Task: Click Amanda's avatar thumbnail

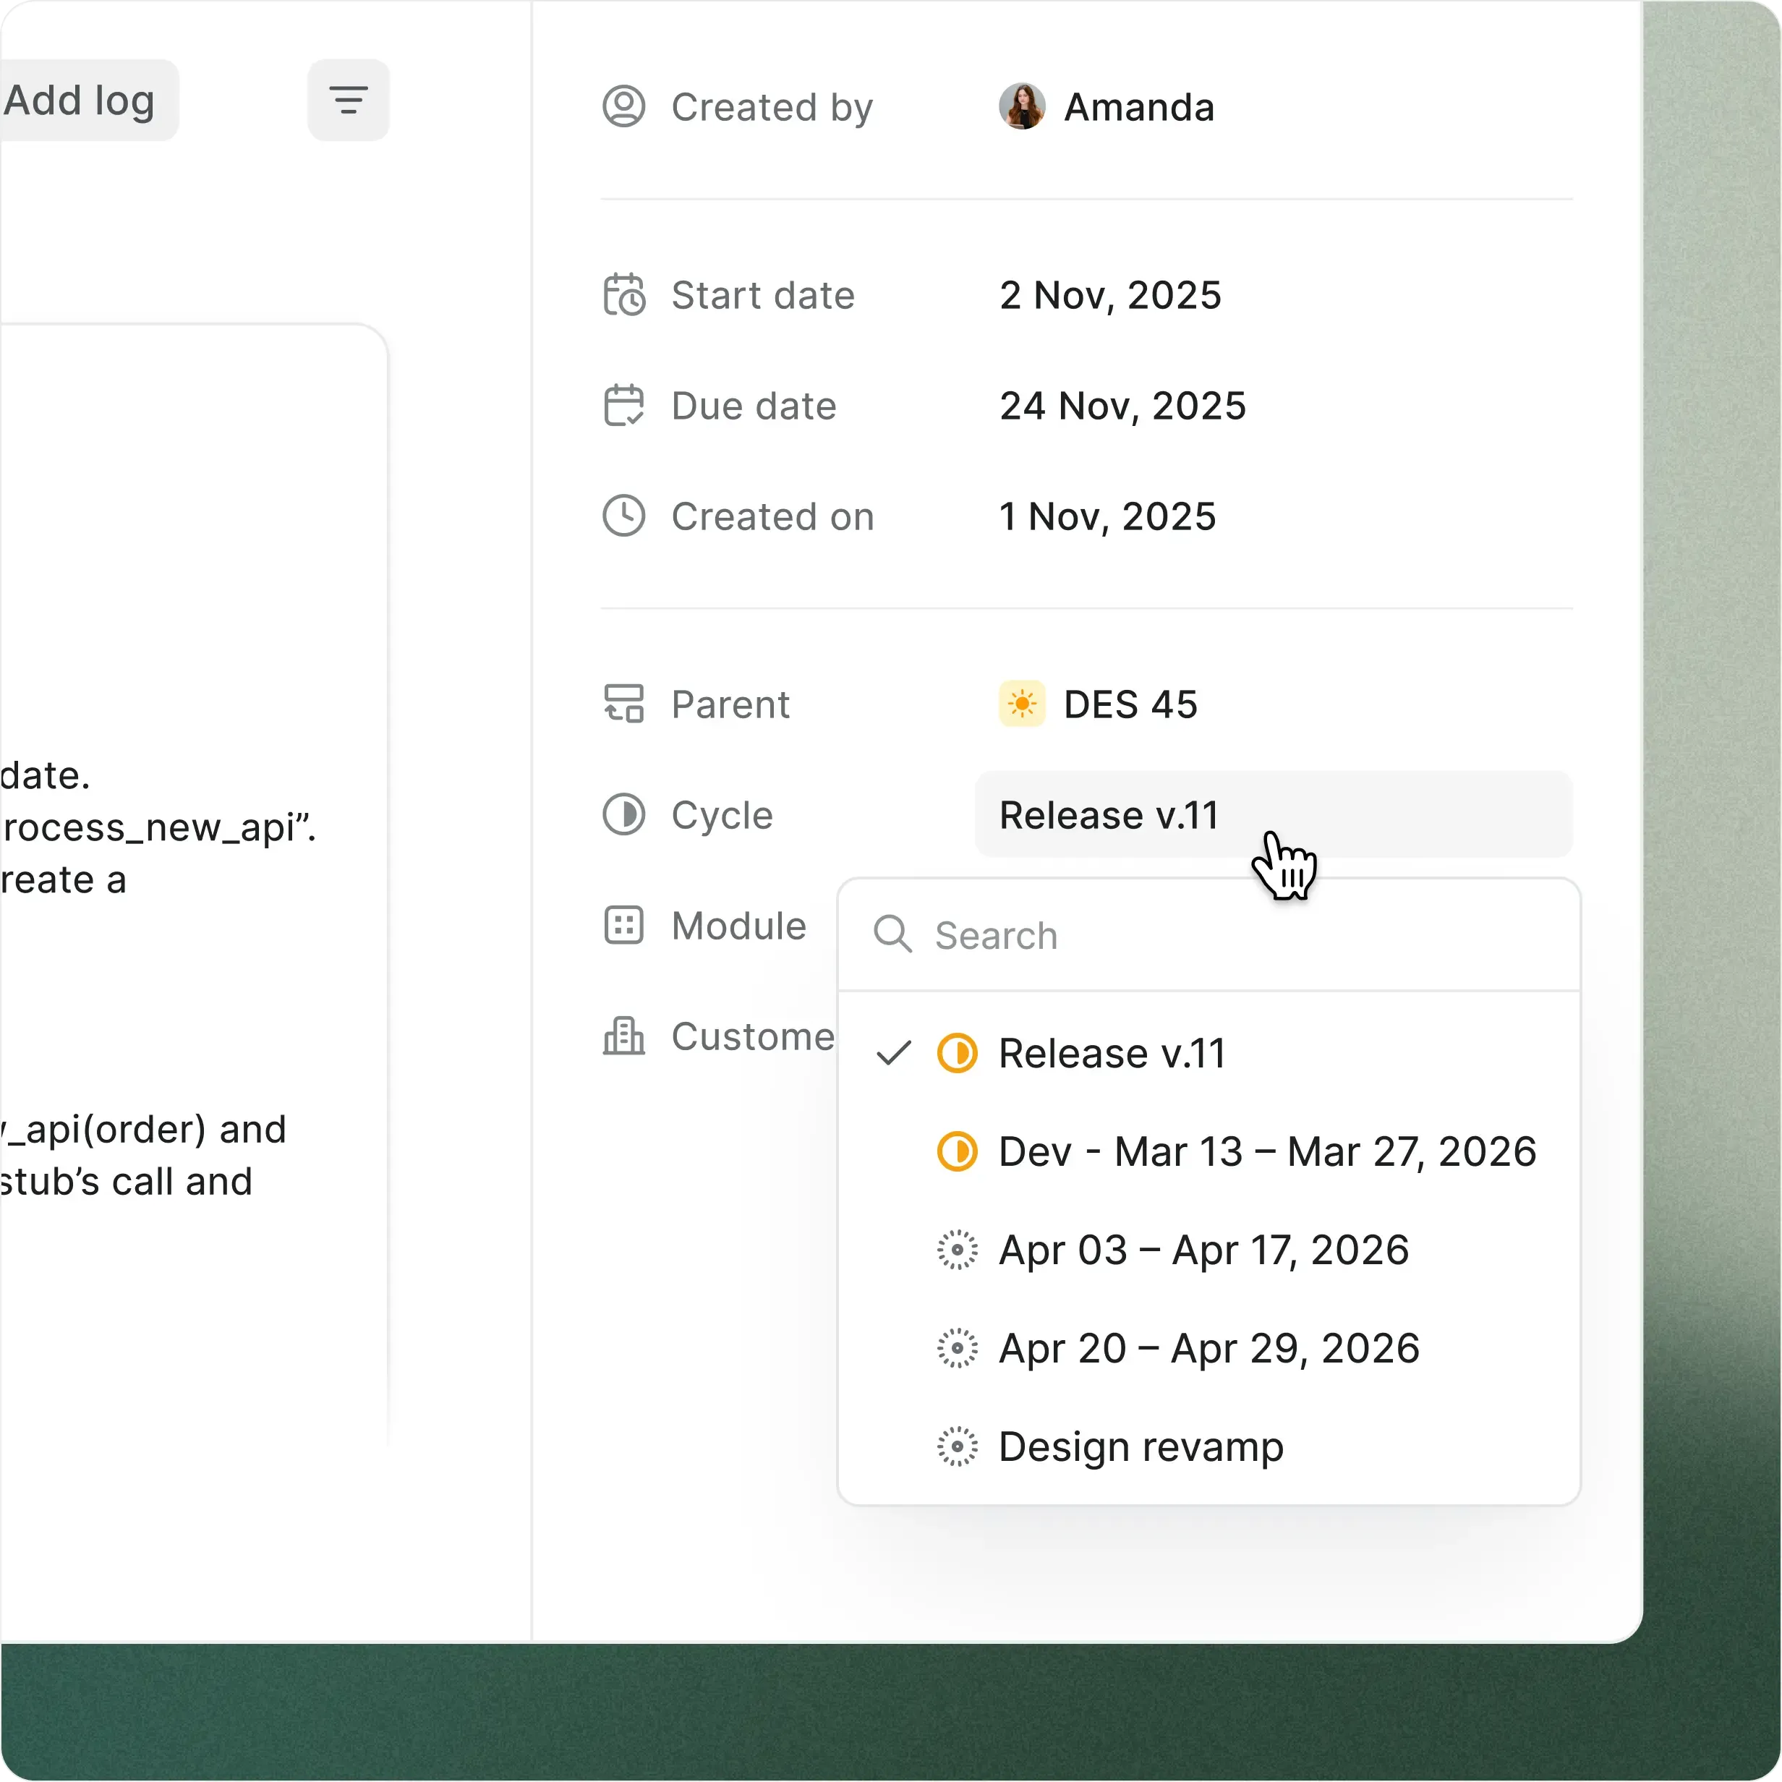Action: tap(1022, 106)
